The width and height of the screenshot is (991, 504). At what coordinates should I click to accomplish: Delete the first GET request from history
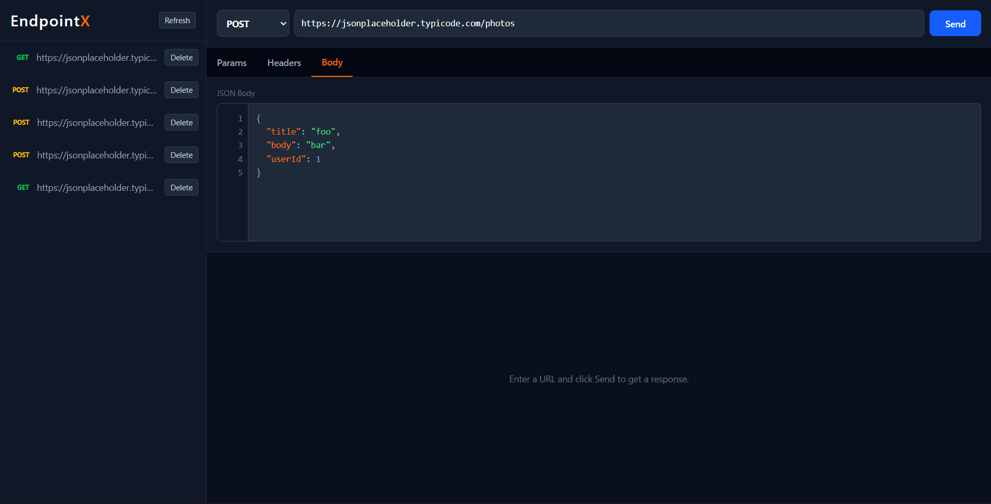pos(181,57)
